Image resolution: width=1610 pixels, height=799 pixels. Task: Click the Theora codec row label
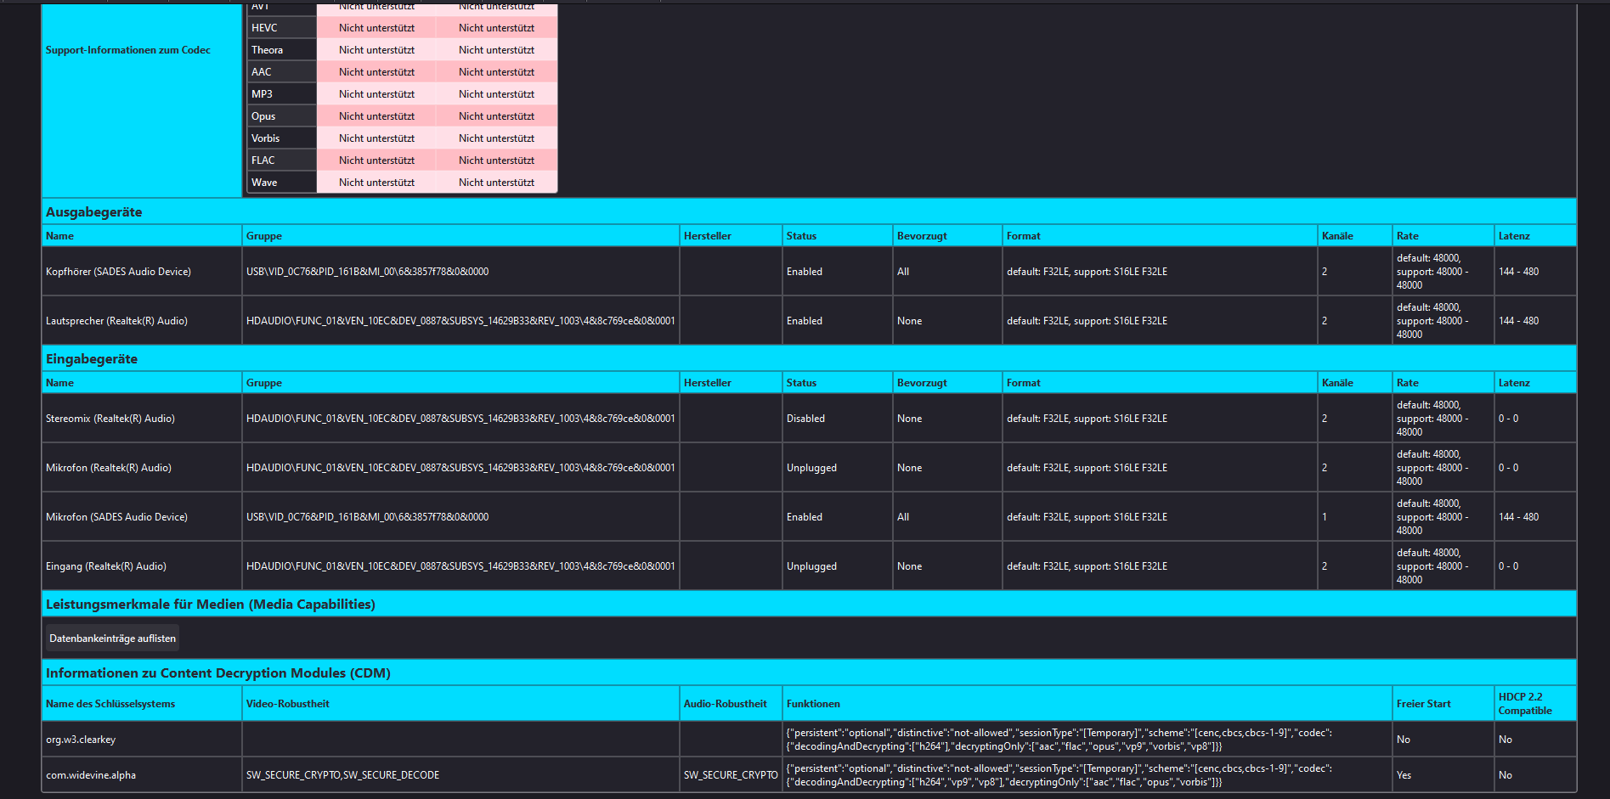267,50
